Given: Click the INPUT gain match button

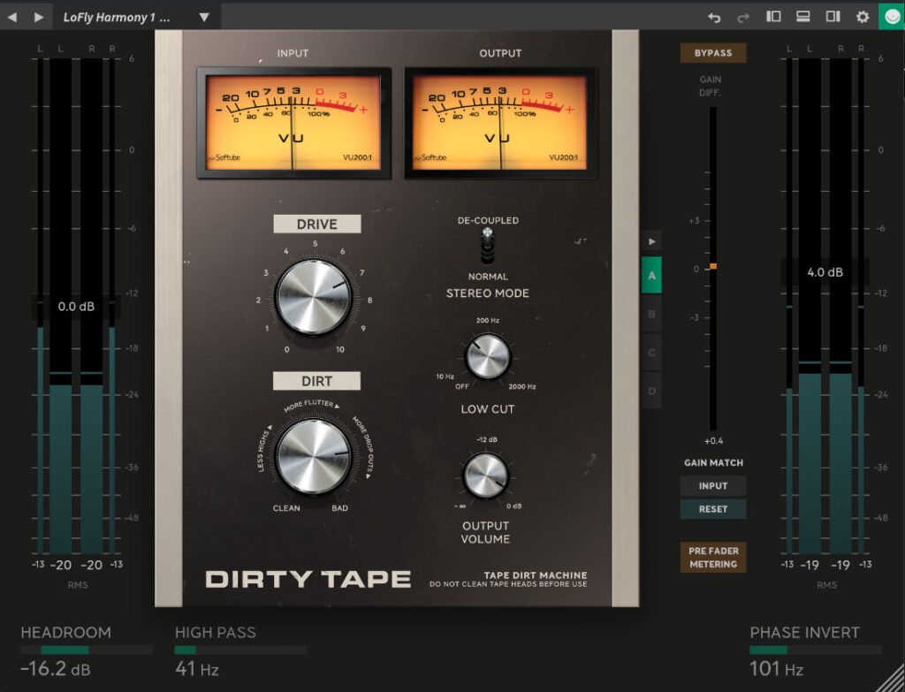Looking at the screenshot, I should [712, 485].
